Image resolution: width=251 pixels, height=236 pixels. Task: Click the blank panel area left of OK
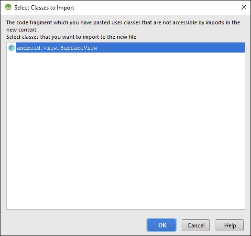point(75,225)
